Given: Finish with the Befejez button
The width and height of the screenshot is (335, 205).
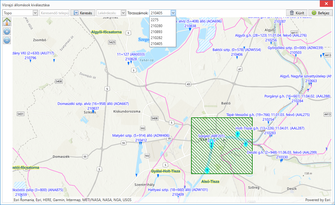Looking at the screenshot, I should pos(320,13).
